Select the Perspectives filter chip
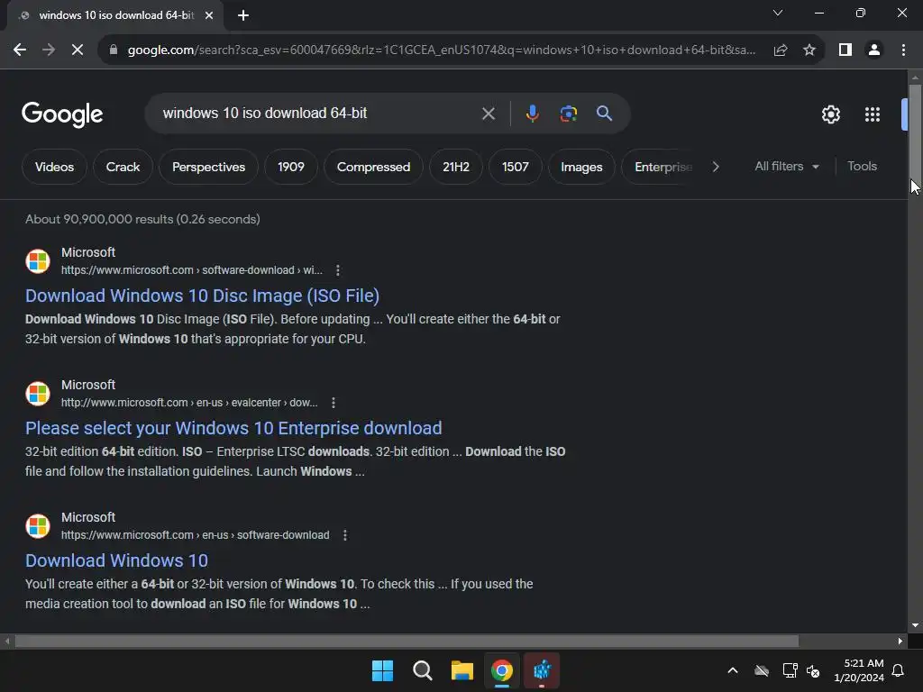This screenshot has width=923, height=692. [x=208, y=167]
